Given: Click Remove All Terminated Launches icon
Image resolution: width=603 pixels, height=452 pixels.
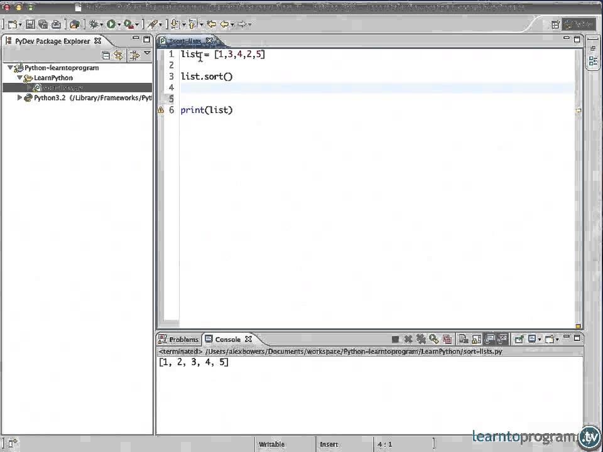Looking at the screenshot, I should (421, 339).
